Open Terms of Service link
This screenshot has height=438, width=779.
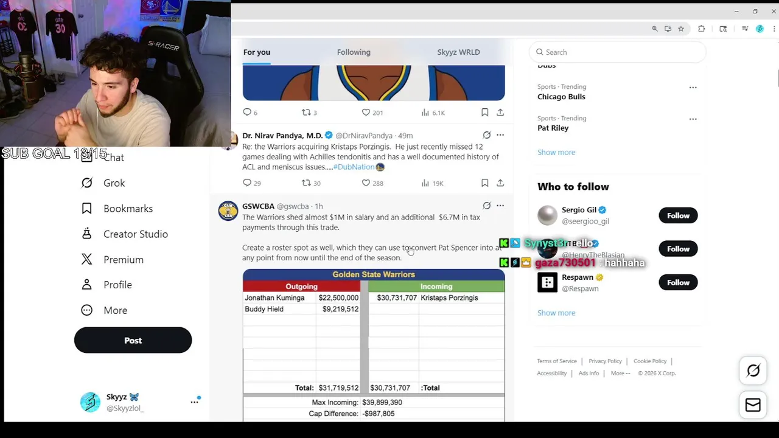[557, 361]
